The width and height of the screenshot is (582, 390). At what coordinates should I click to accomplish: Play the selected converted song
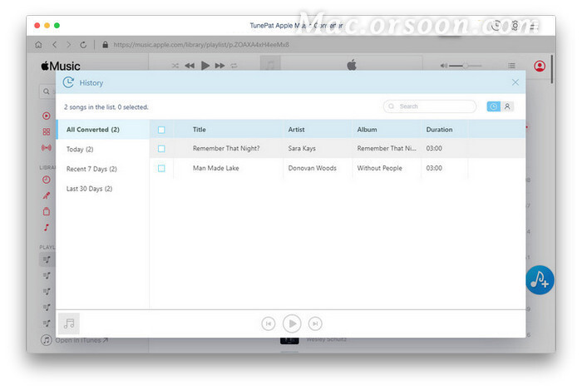pos(291,323)
